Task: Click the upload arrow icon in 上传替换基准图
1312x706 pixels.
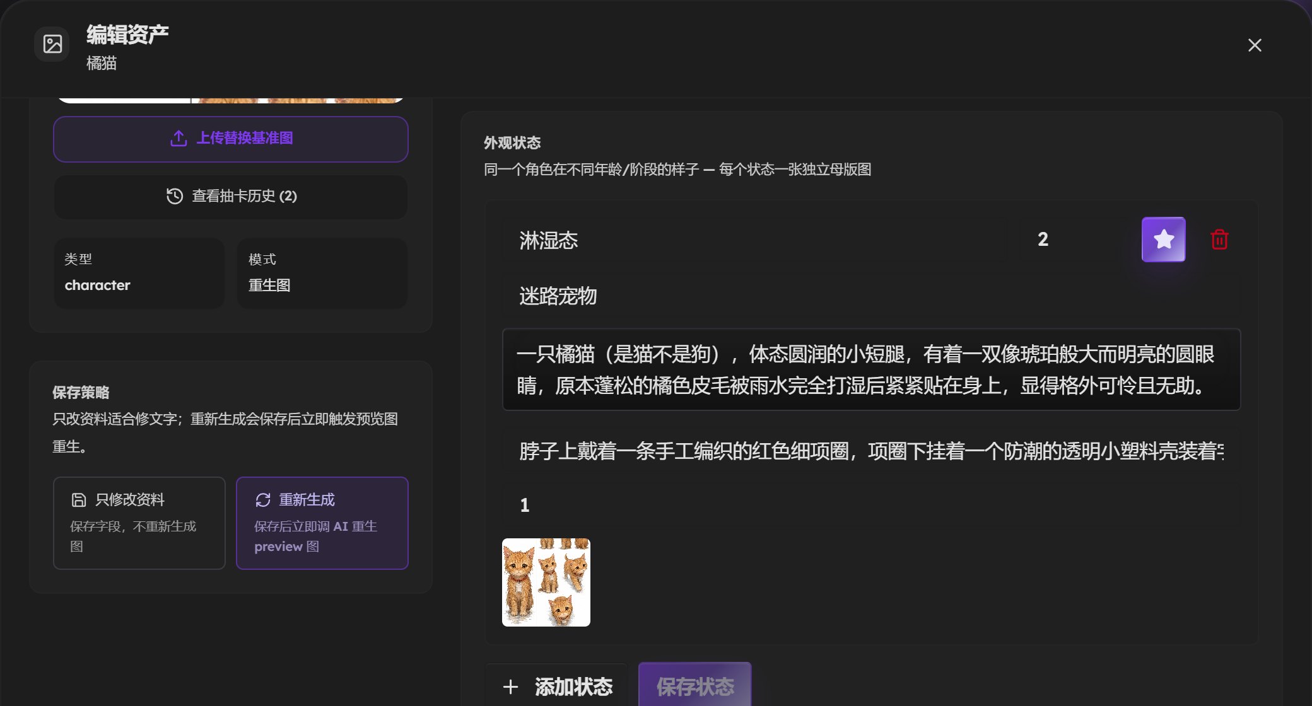Action: 179,138
